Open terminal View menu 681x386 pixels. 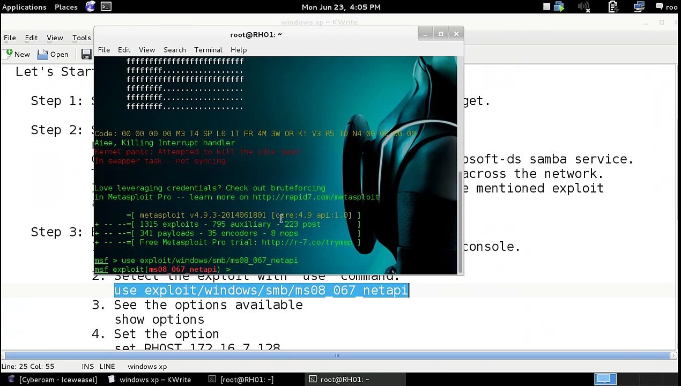point(146,50)
